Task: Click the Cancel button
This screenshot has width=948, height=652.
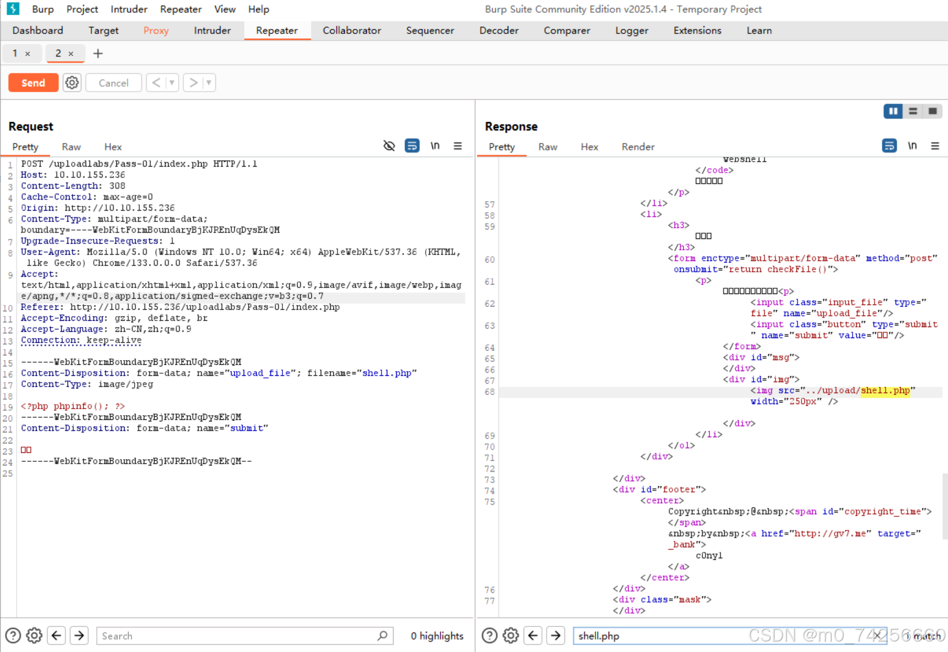Action: 113,83
